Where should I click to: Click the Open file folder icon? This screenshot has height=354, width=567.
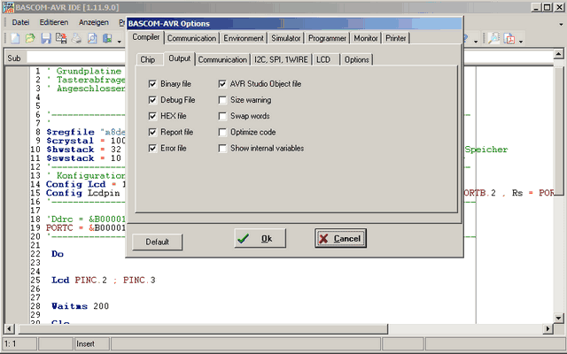[x=30, y=38]
